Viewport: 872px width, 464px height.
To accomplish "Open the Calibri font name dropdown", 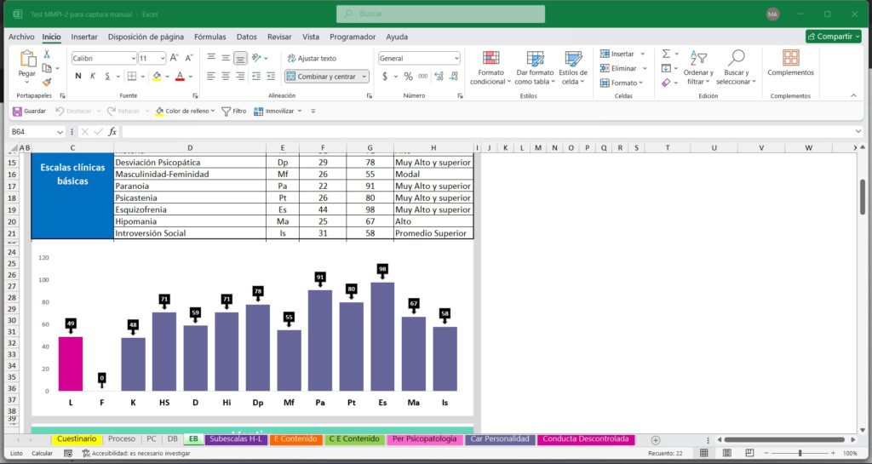I will pos(133,58).
